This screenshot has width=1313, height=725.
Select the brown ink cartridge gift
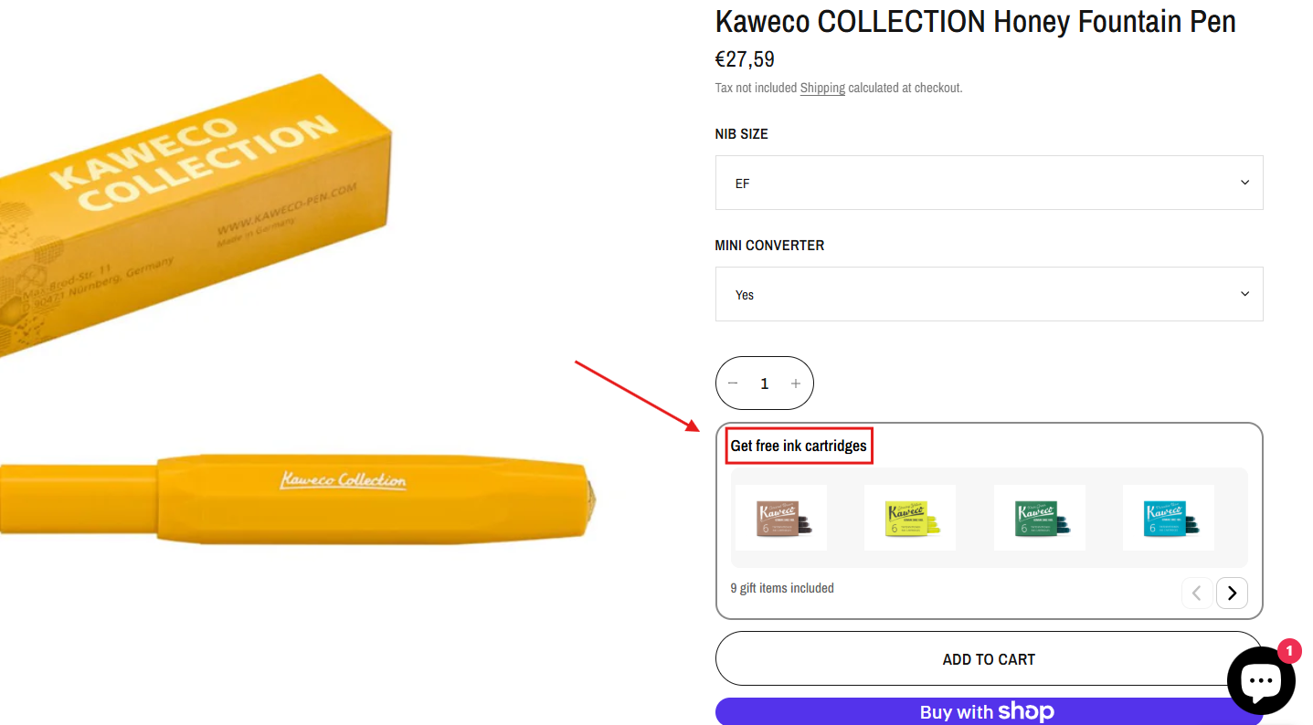781,518
